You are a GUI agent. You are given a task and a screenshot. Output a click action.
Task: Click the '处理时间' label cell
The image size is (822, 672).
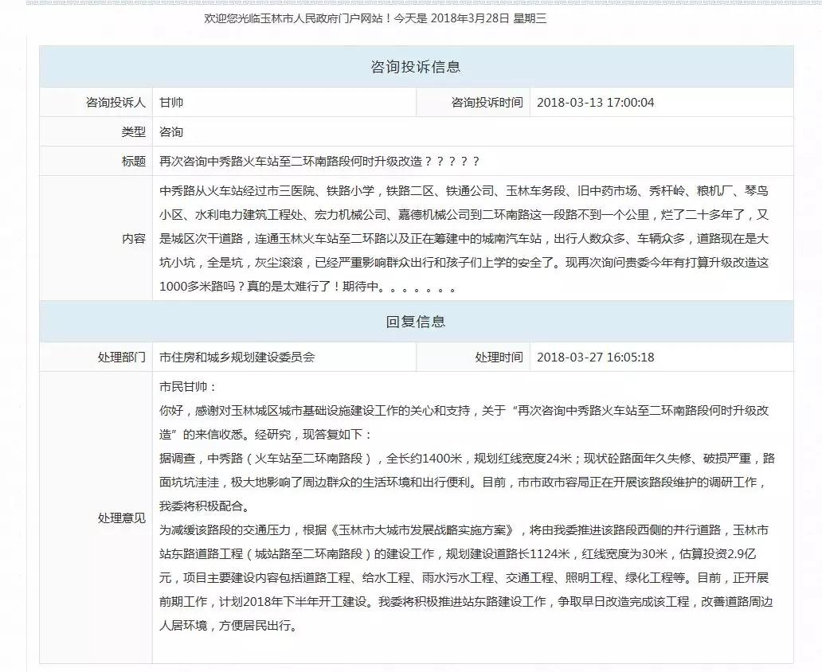click(x=473, y=357)
